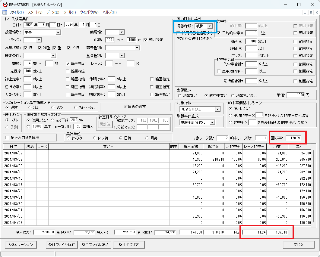Open the ウィンドウ(W) menu
This screenshot has height=257, width=320.
(x=89, y=12)
